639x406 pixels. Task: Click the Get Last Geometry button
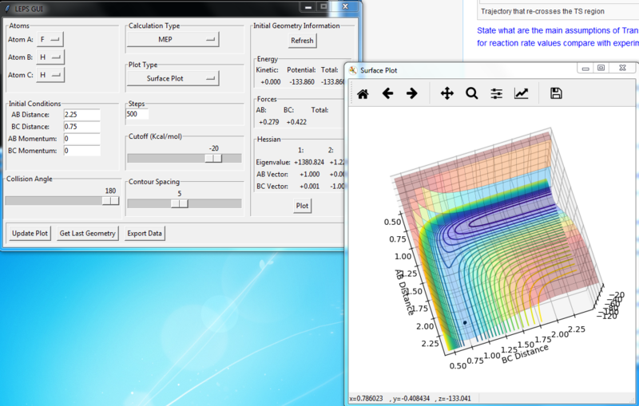point(88,234)
